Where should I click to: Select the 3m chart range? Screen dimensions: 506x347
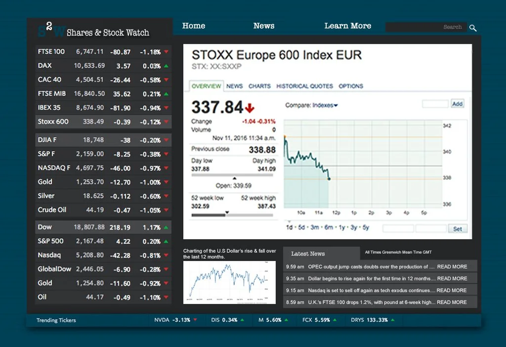[315, 227]
